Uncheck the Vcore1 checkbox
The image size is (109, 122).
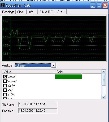[5, 77]
